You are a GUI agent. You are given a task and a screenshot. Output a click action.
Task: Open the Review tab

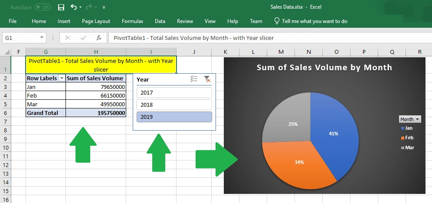click(x=185, y=21)
